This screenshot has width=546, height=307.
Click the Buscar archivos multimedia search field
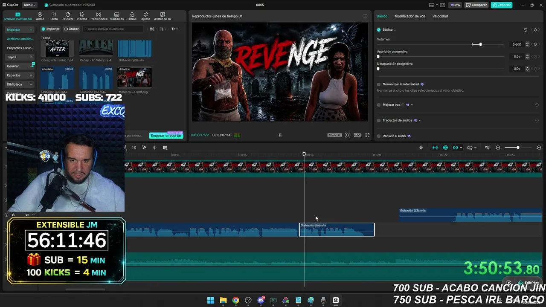pyautogui.click(x=113, y=29)
